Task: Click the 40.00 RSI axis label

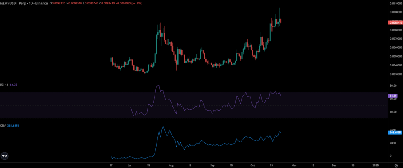Action: pos(392,112)
